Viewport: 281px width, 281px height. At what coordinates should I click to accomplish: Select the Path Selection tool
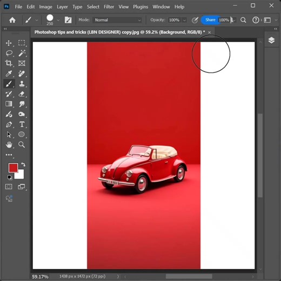(9, 135)
